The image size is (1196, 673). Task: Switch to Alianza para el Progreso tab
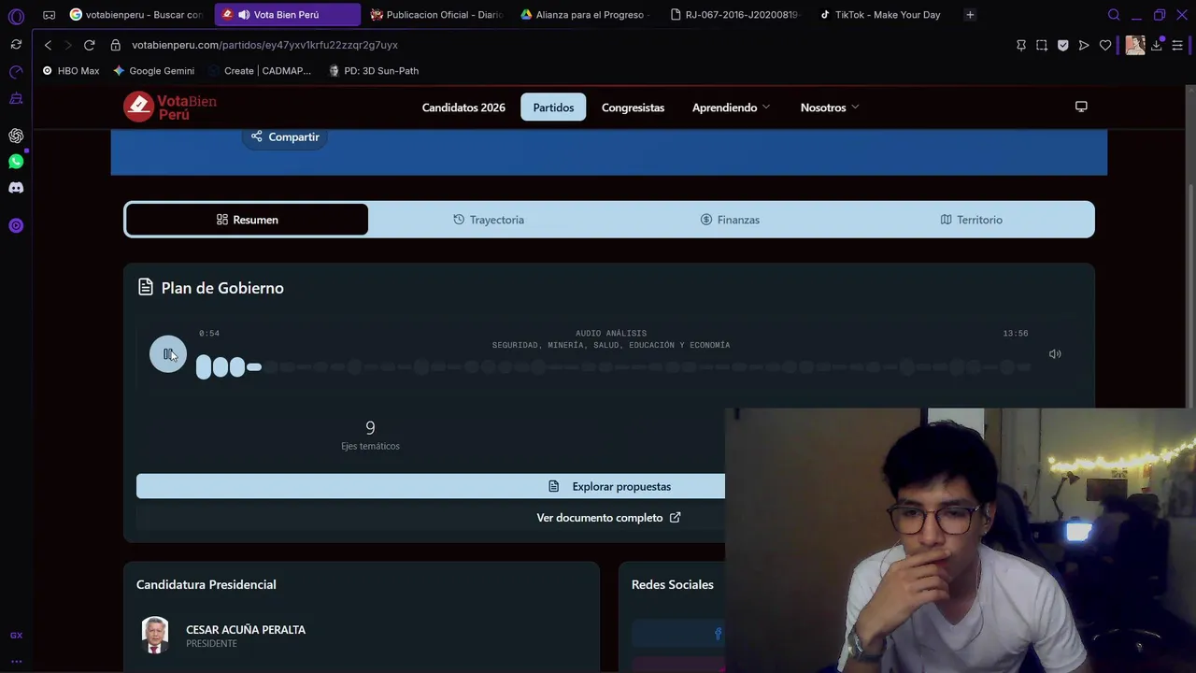(586, 15)
